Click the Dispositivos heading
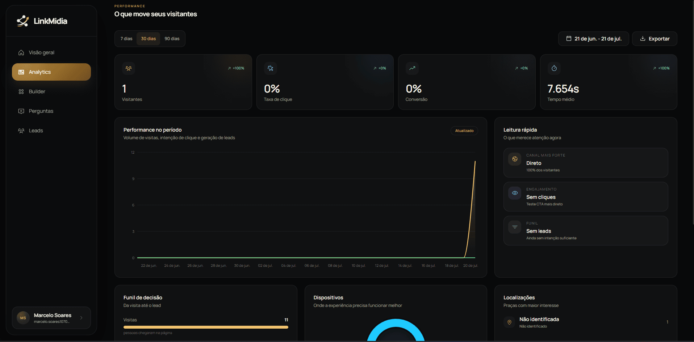This screenshot has width=694, height=342. (x=328, y=298)
